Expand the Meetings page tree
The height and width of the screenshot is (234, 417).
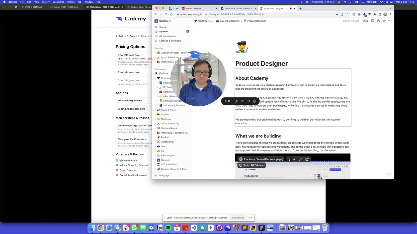pos(155,119)
